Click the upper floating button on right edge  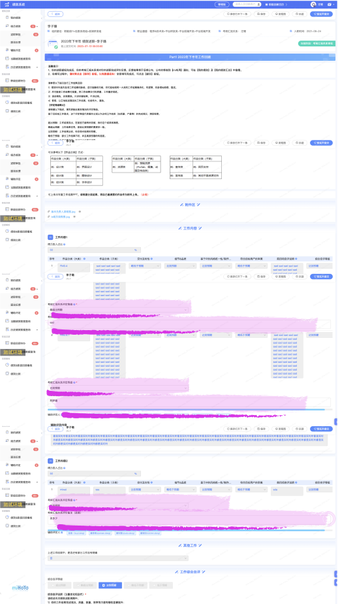point(334,574)
